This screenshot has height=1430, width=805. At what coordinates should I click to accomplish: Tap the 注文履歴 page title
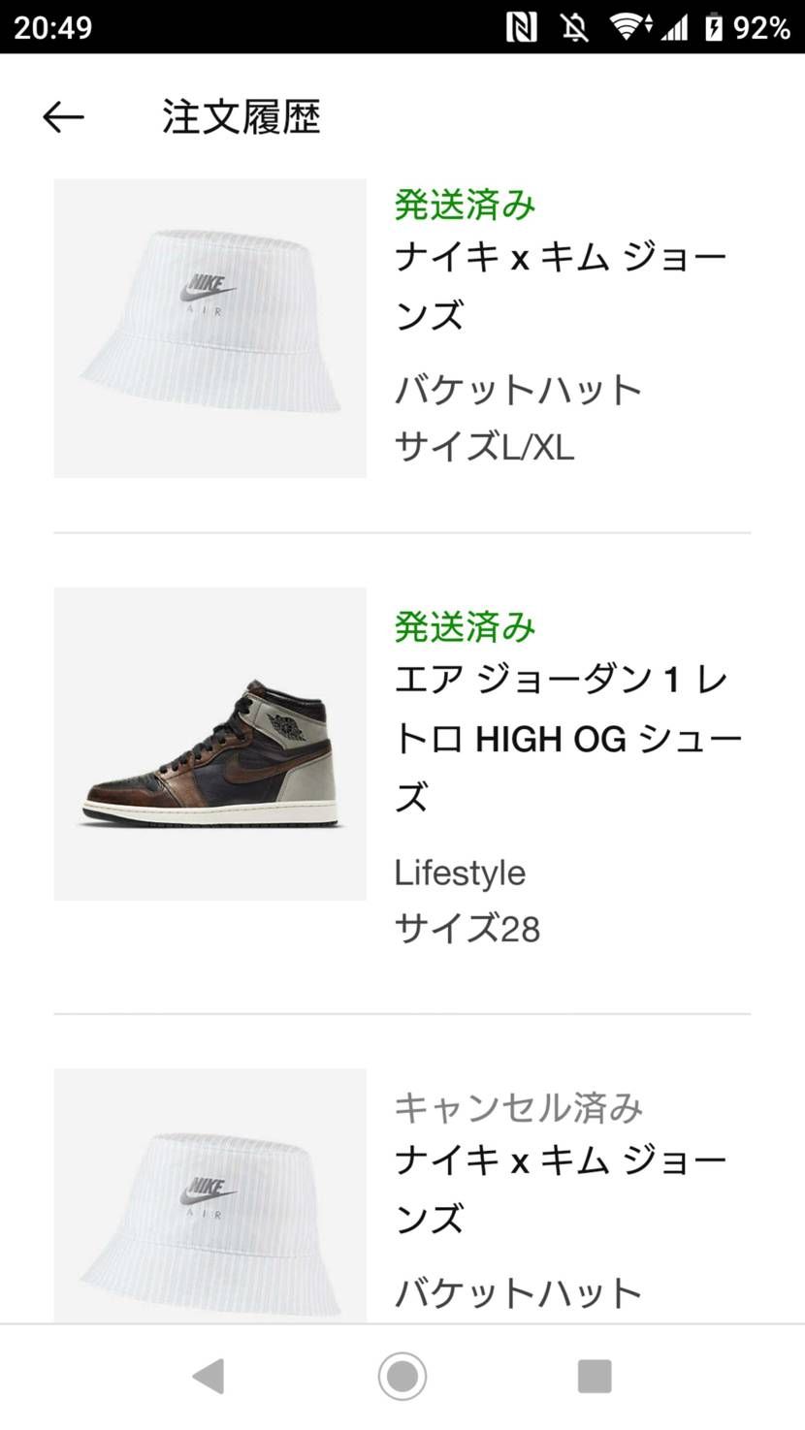[241, 117]
